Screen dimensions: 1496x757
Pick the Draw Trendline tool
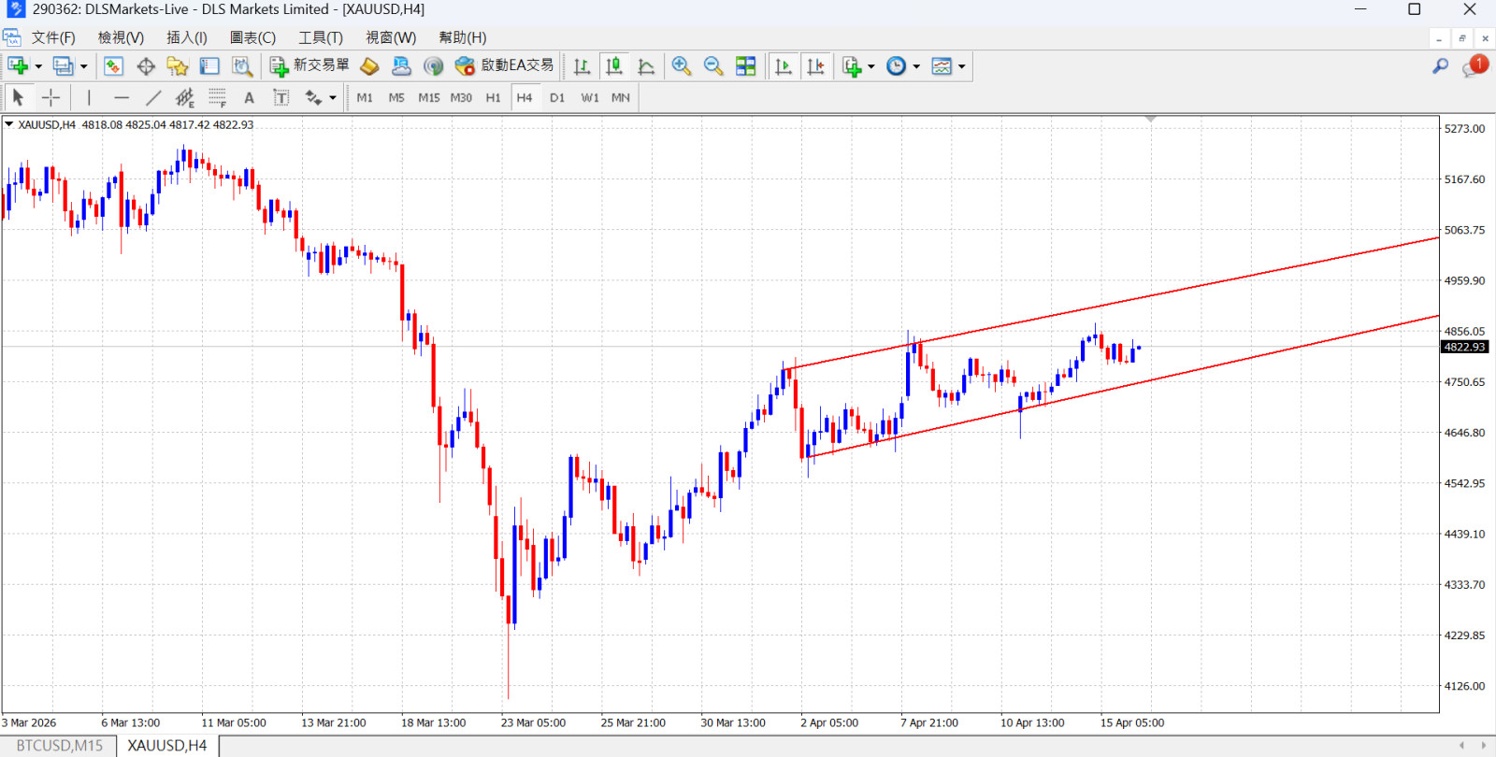153,97
